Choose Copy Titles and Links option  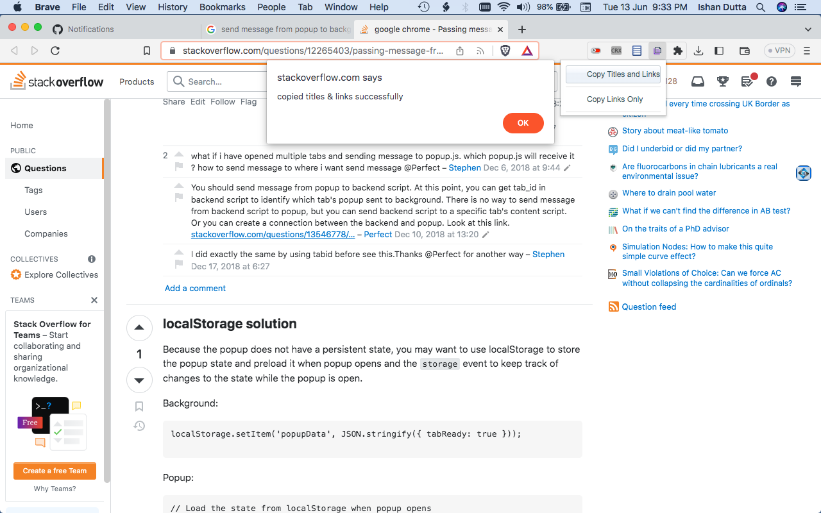click(613, 74)
